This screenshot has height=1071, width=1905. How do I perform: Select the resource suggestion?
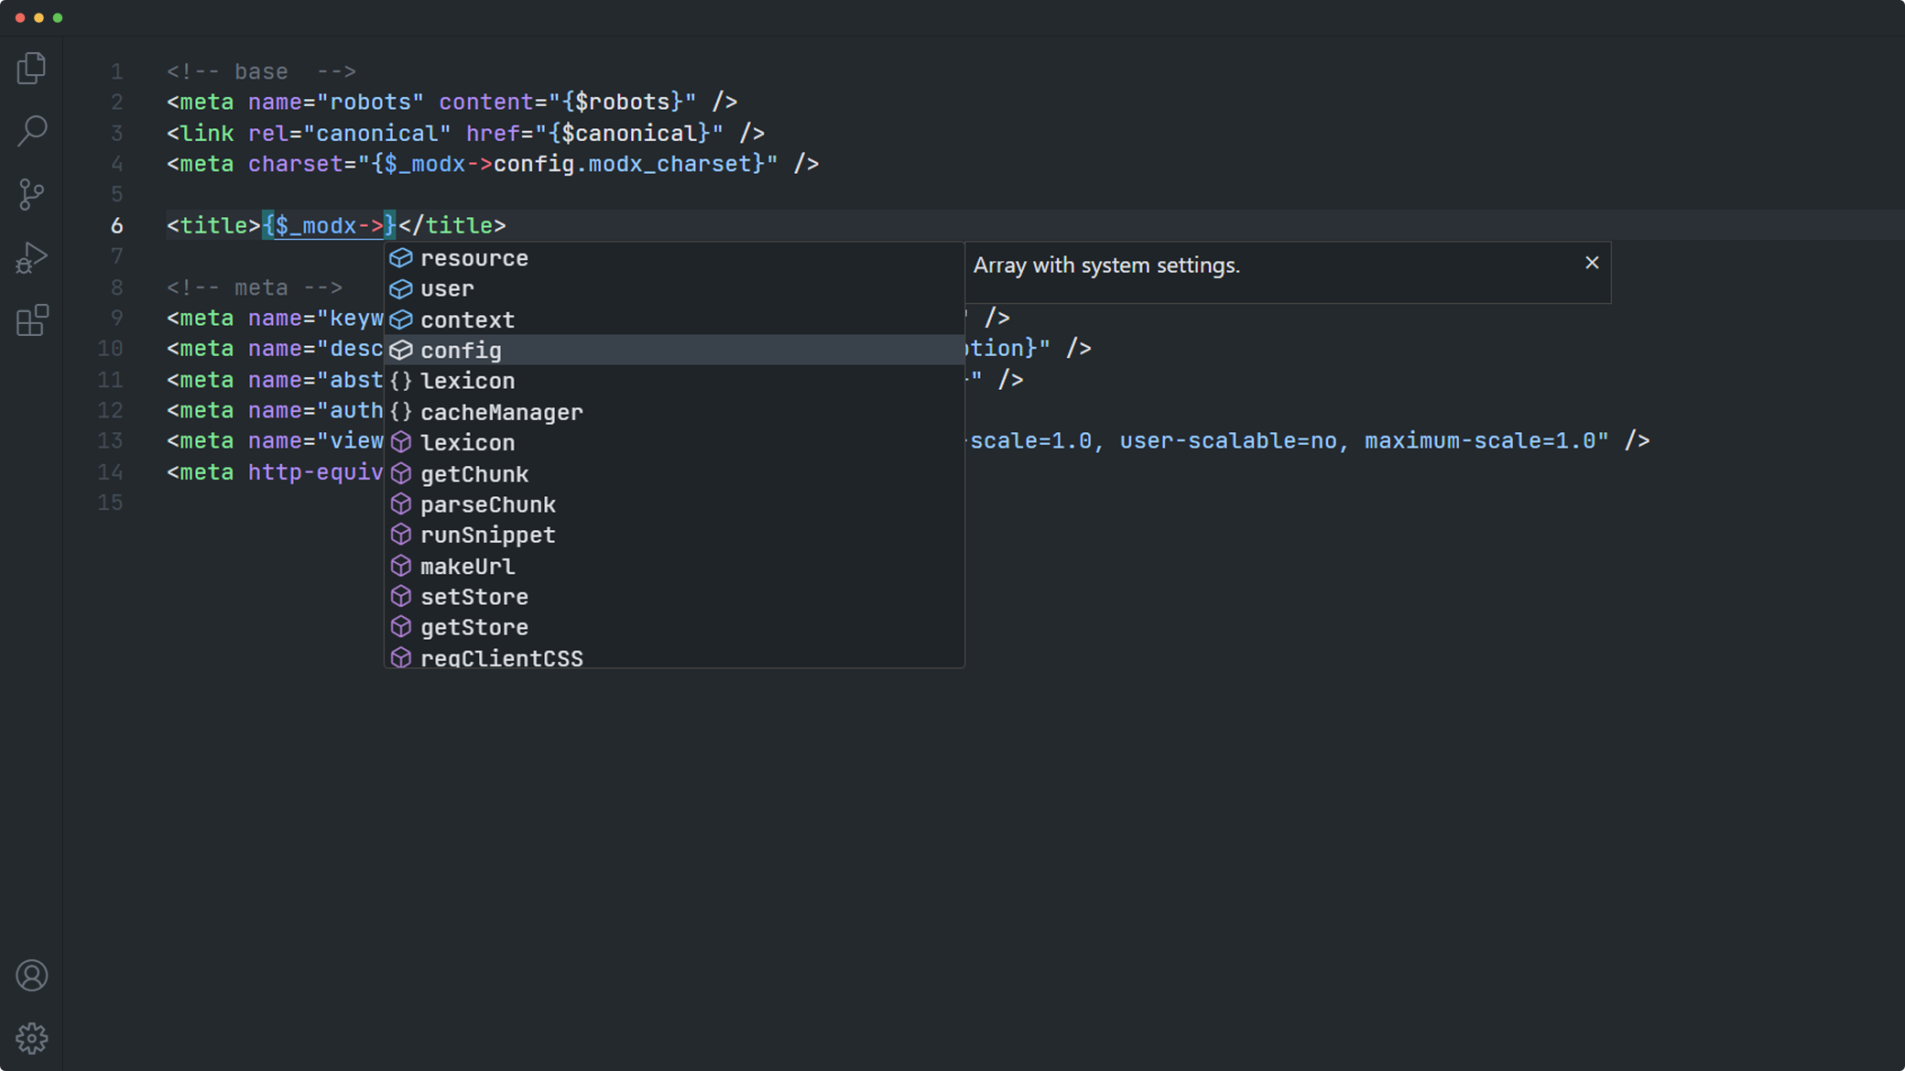click(x=474, y=258)
